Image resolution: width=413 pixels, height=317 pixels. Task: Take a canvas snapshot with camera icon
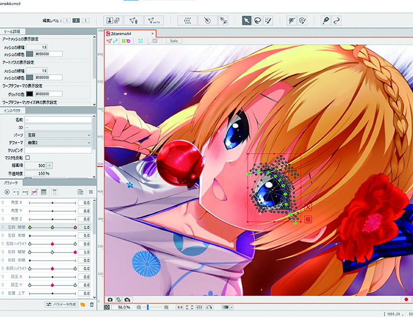click(x=110, y=300)
